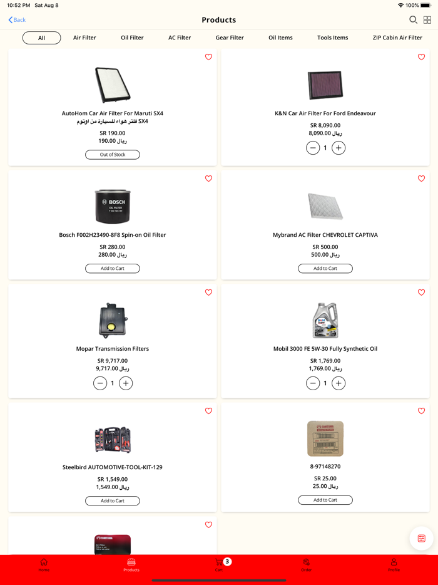This screenshot has height=585, width=438.
Task: Open the Home tab
Action: click(x=44, y=564)
